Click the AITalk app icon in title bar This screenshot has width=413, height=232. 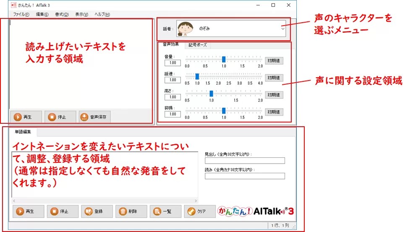pyautogui.click(x=13, y=5)
